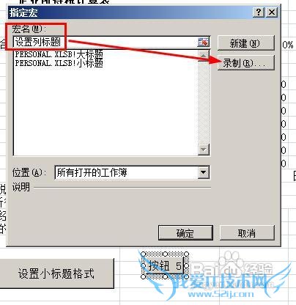Click the macro list scroll up arrow
Screen dimensions: 296x305
tap(203, 56)
